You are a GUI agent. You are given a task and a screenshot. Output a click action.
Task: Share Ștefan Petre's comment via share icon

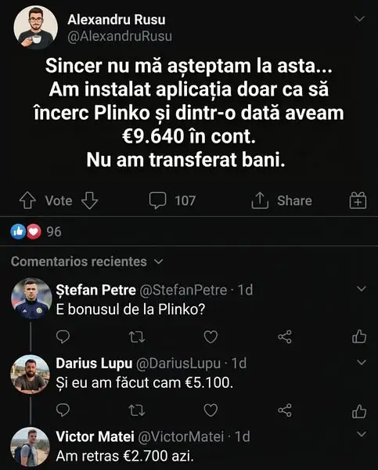coord(285,337)
